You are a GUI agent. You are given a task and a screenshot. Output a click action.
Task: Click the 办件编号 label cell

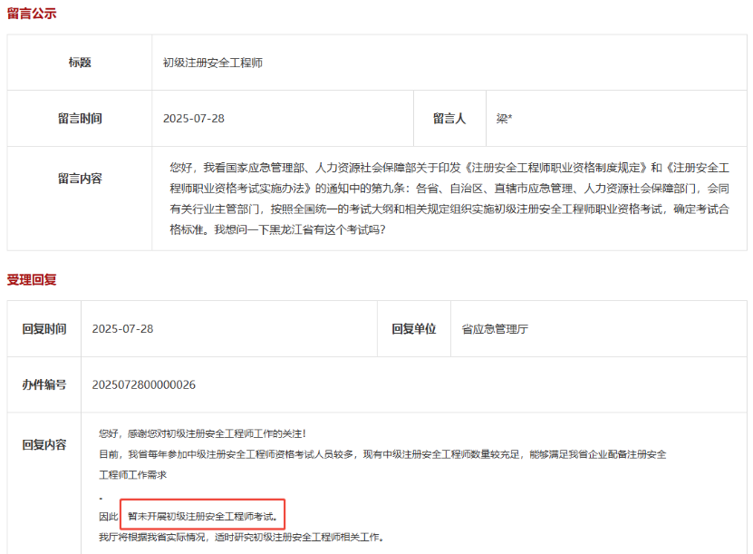point(43,384)
